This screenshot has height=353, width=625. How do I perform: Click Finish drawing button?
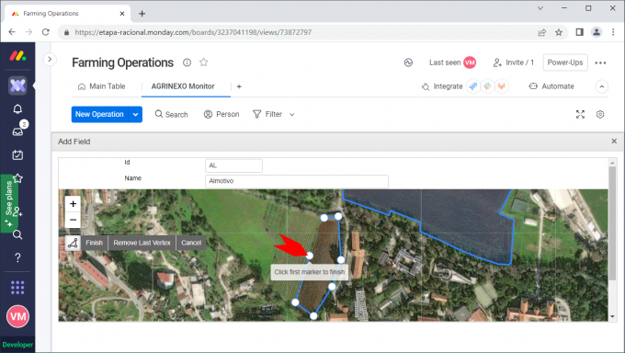pos(94,243)
